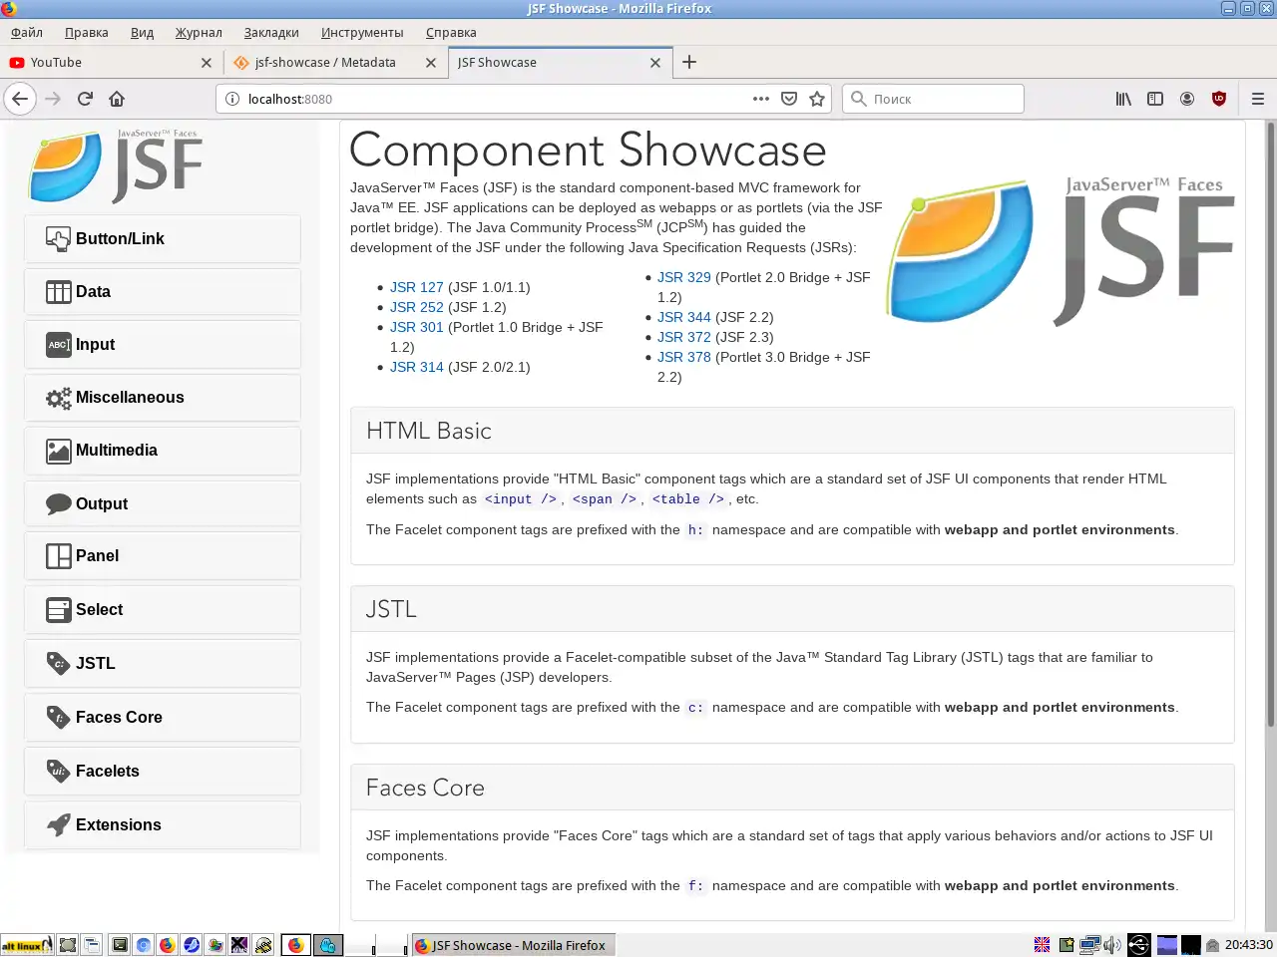Screen dimensions: 1277x957
Task: Open the Инструменты menu
Action: 362,33
